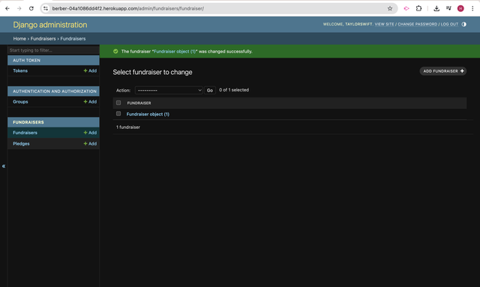Open the Extensions puzzle icon
The image size is (480, 287).
coord(418,8)
